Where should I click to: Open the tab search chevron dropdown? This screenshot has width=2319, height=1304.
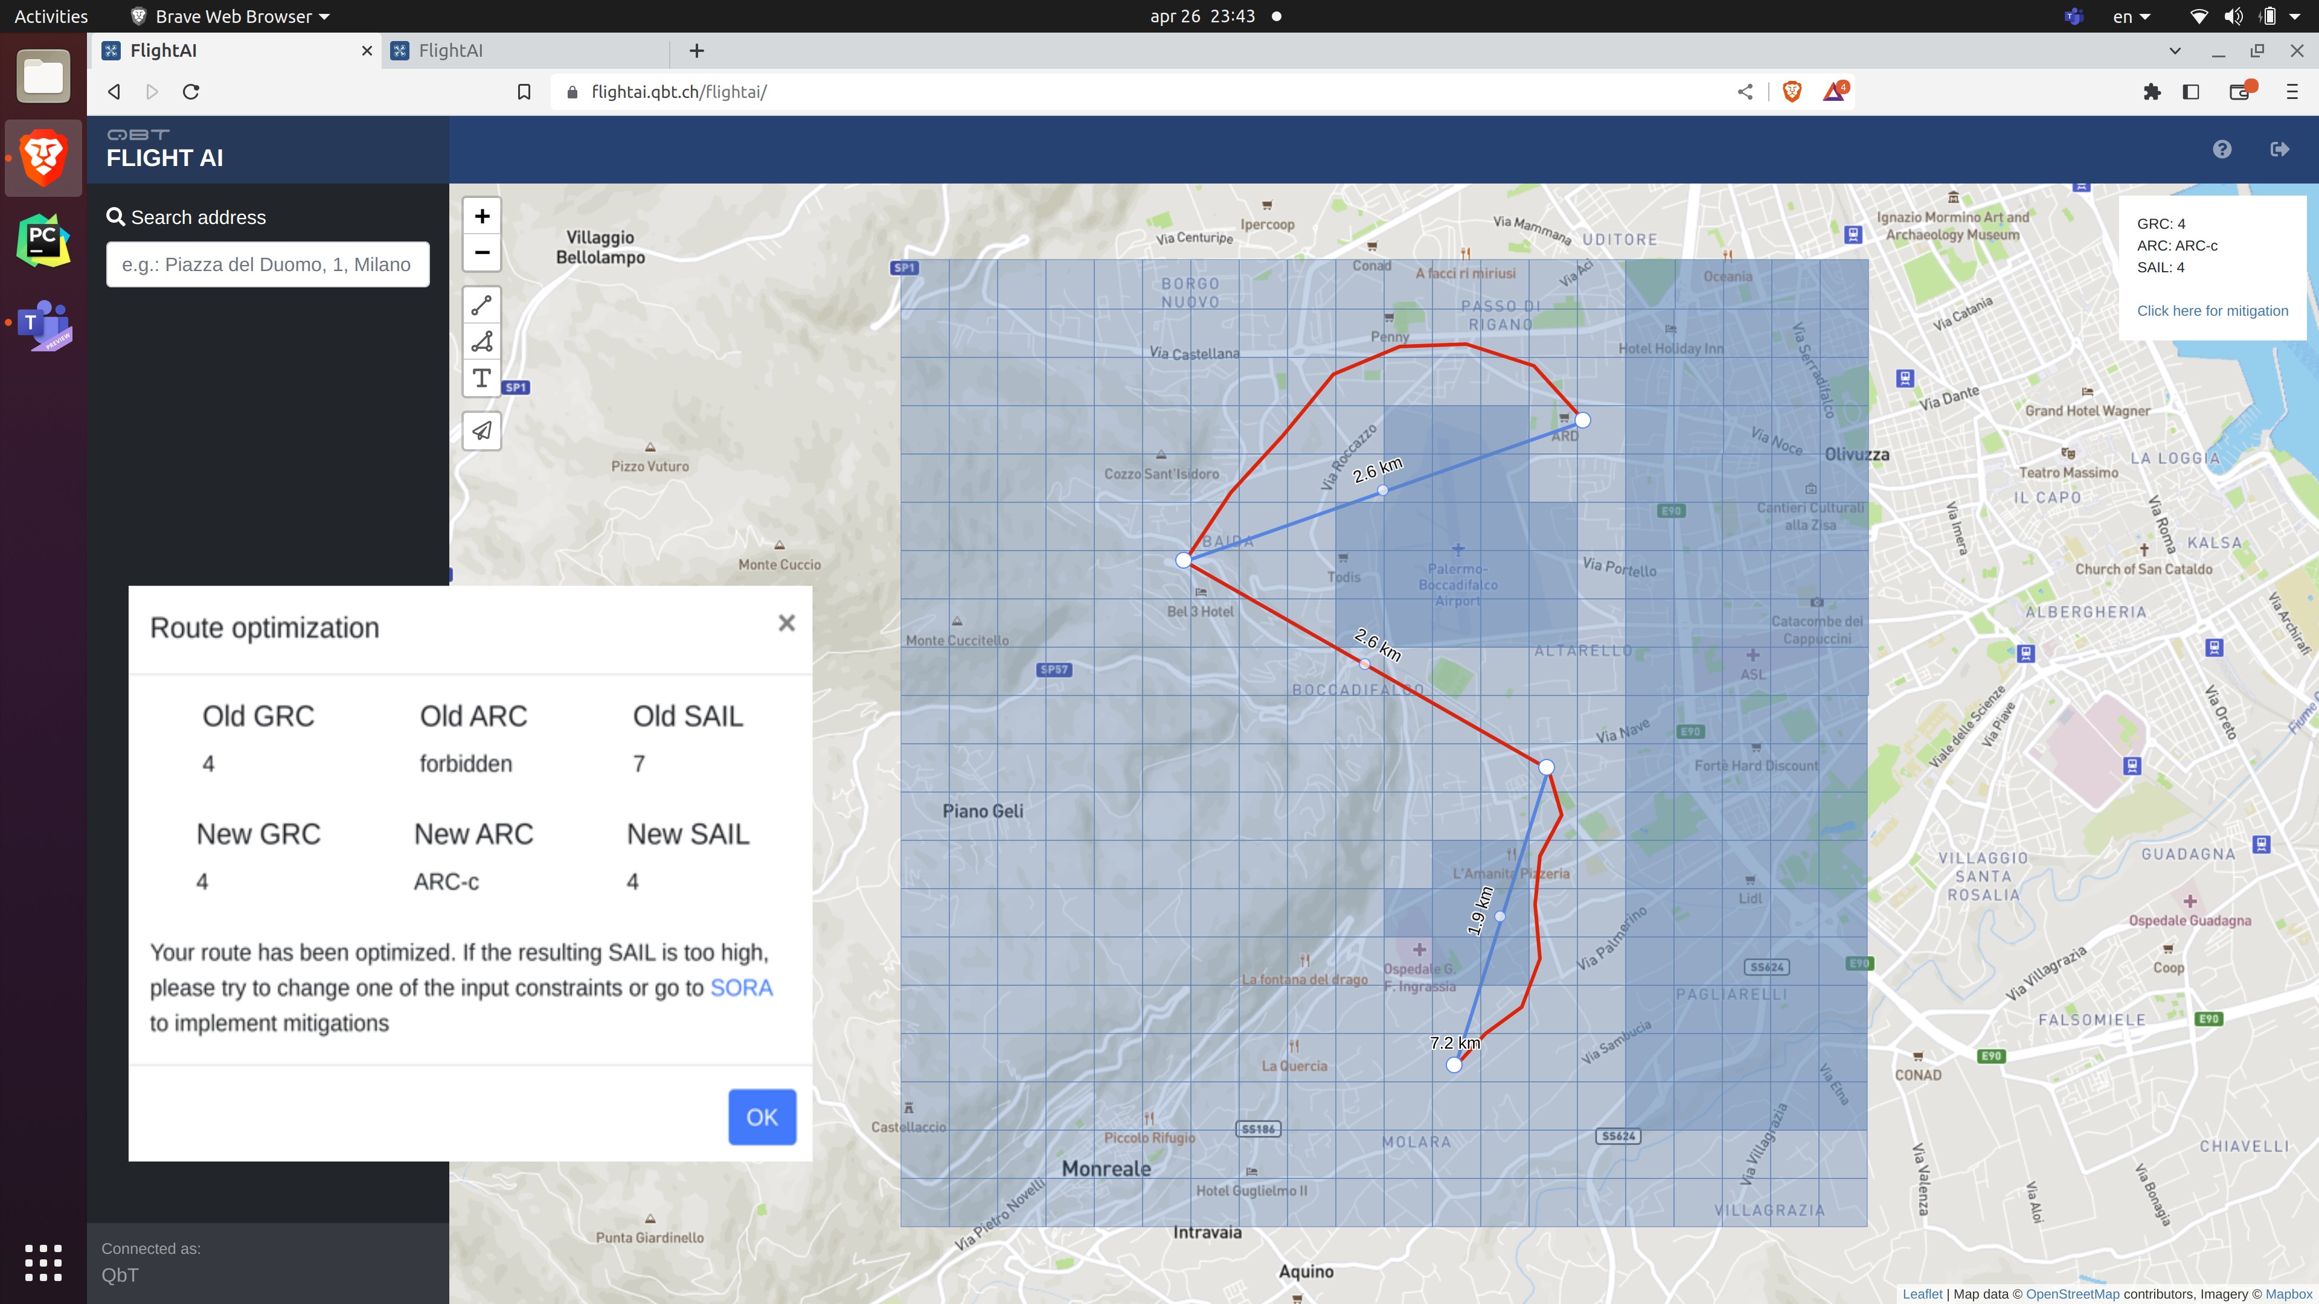pos(2175,51)
